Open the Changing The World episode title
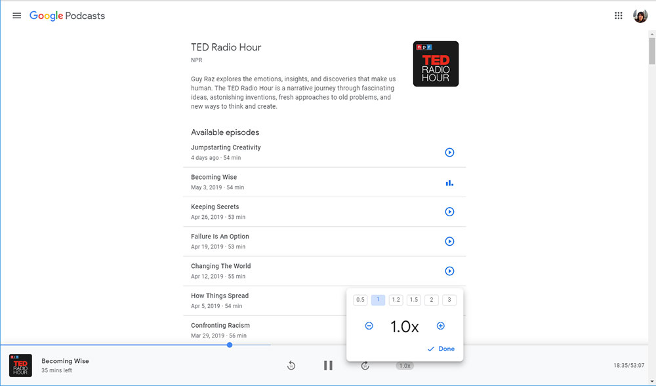656x386 pixels. click(221, 266)
